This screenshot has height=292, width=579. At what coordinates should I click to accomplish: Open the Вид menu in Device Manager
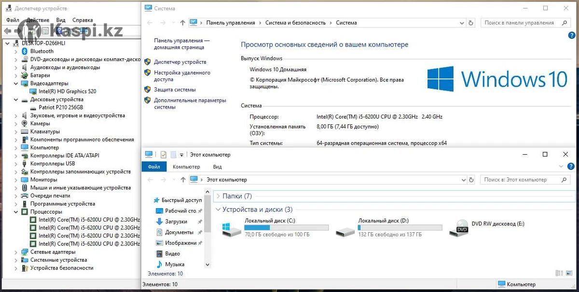click(60, 20)
